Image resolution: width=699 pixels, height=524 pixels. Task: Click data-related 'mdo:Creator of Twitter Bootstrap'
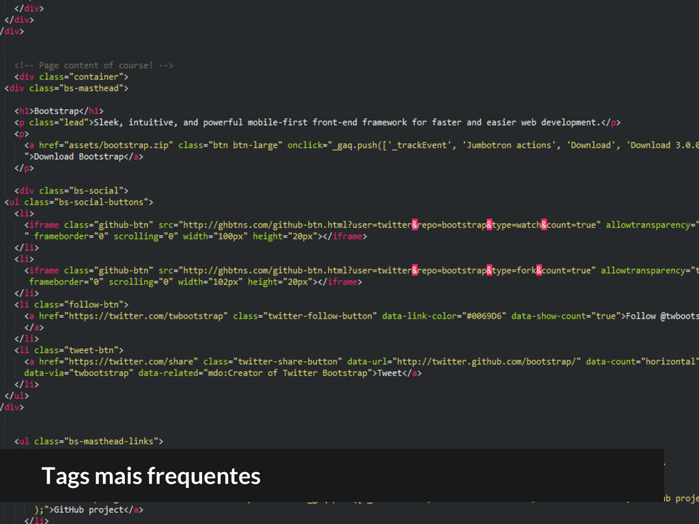point(255,373)
